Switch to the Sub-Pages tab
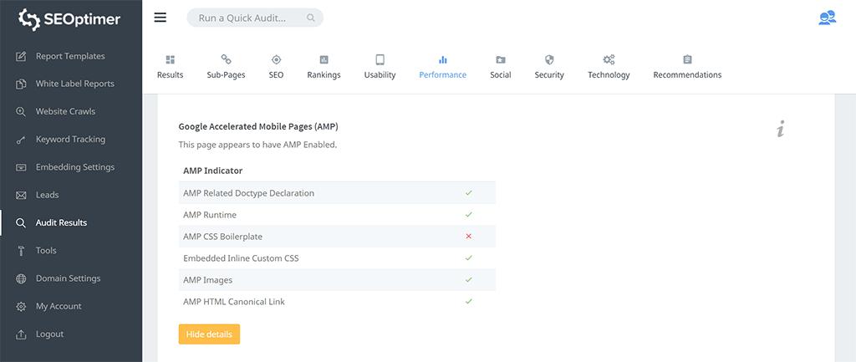 (x=226, y=67)
